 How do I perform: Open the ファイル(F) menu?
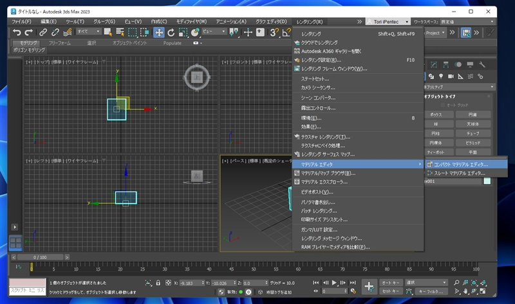pos(21,22)
